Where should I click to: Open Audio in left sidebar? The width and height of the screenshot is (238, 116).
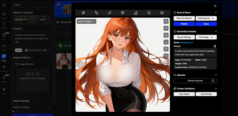point(4,79)
